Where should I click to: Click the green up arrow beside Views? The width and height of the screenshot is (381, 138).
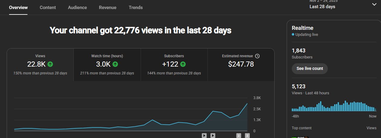(50, 64)
